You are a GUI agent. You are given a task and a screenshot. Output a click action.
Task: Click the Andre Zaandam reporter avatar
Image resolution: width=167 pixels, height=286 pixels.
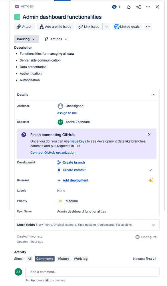[60, 122]
